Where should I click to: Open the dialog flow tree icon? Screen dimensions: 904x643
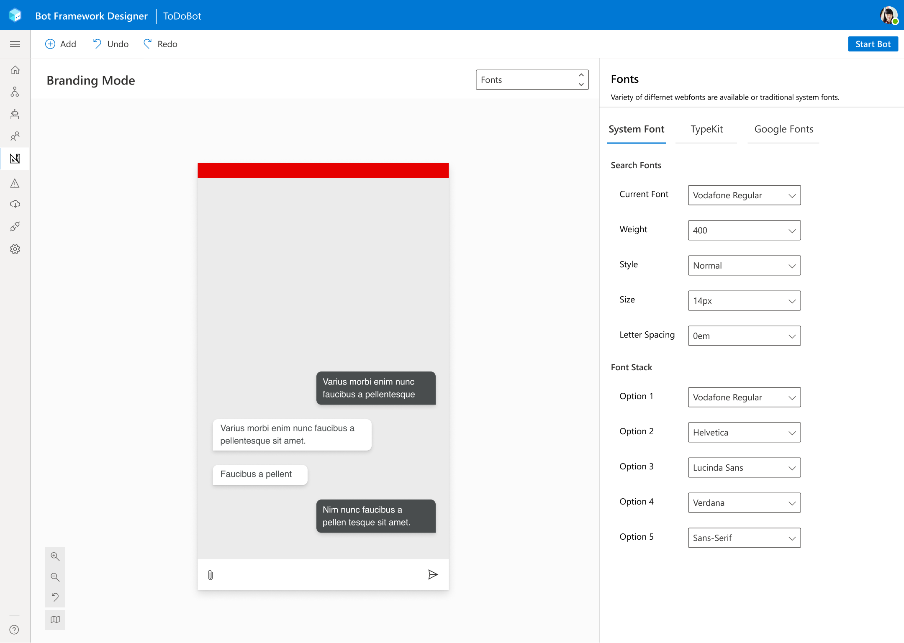pos(15,92)
